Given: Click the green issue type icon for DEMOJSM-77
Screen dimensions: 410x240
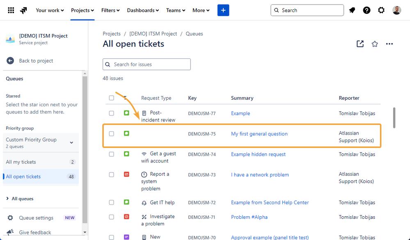Looking at the screenshot, I should pyautogui.click(x=126, y=113).
